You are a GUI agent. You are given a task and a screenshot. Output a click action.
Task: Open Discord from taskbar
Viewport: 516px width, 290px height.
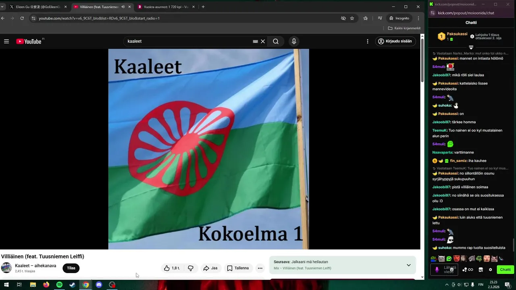99,285
